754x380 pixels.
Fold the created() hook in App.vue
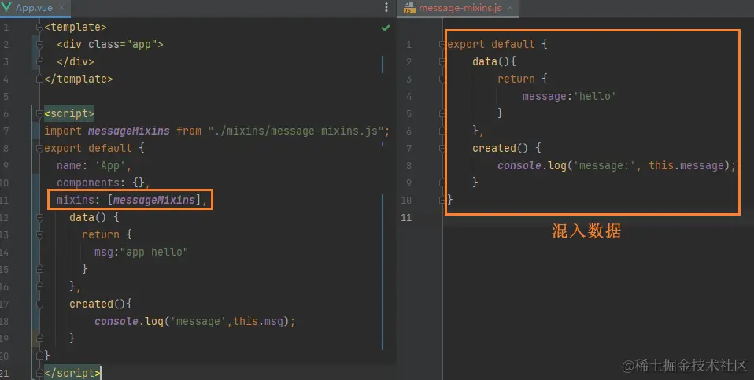[40, 304]
